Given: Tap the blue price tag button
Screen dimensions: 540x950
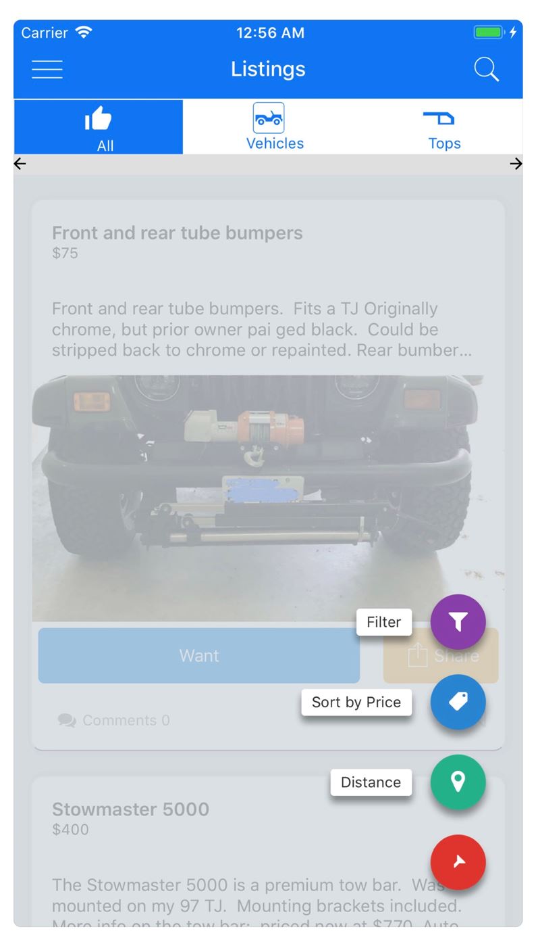Looking at the screenshot, I should 458,702.
